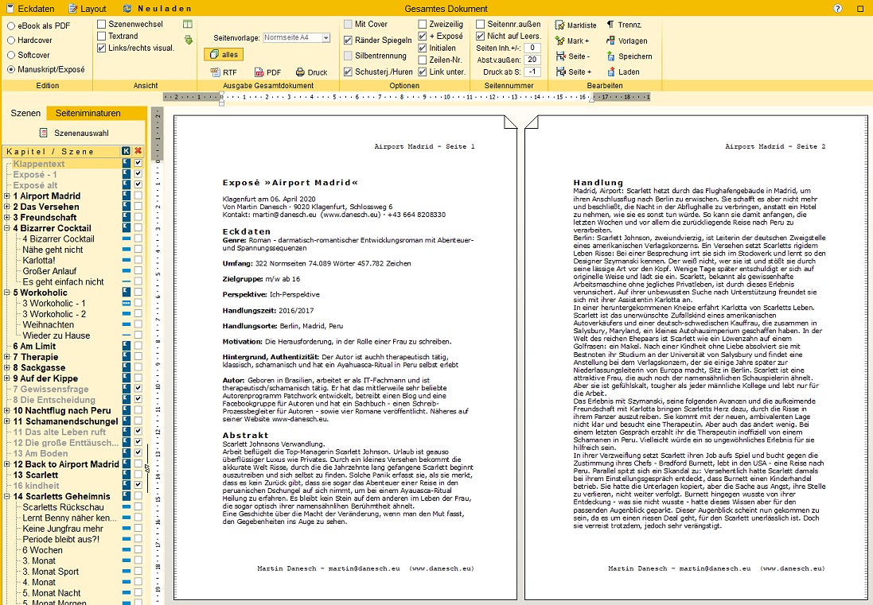873x605 pixels.
Task: Collapse the 4 Bizarrer Cocktail chapter
Action: coord(6,228)
